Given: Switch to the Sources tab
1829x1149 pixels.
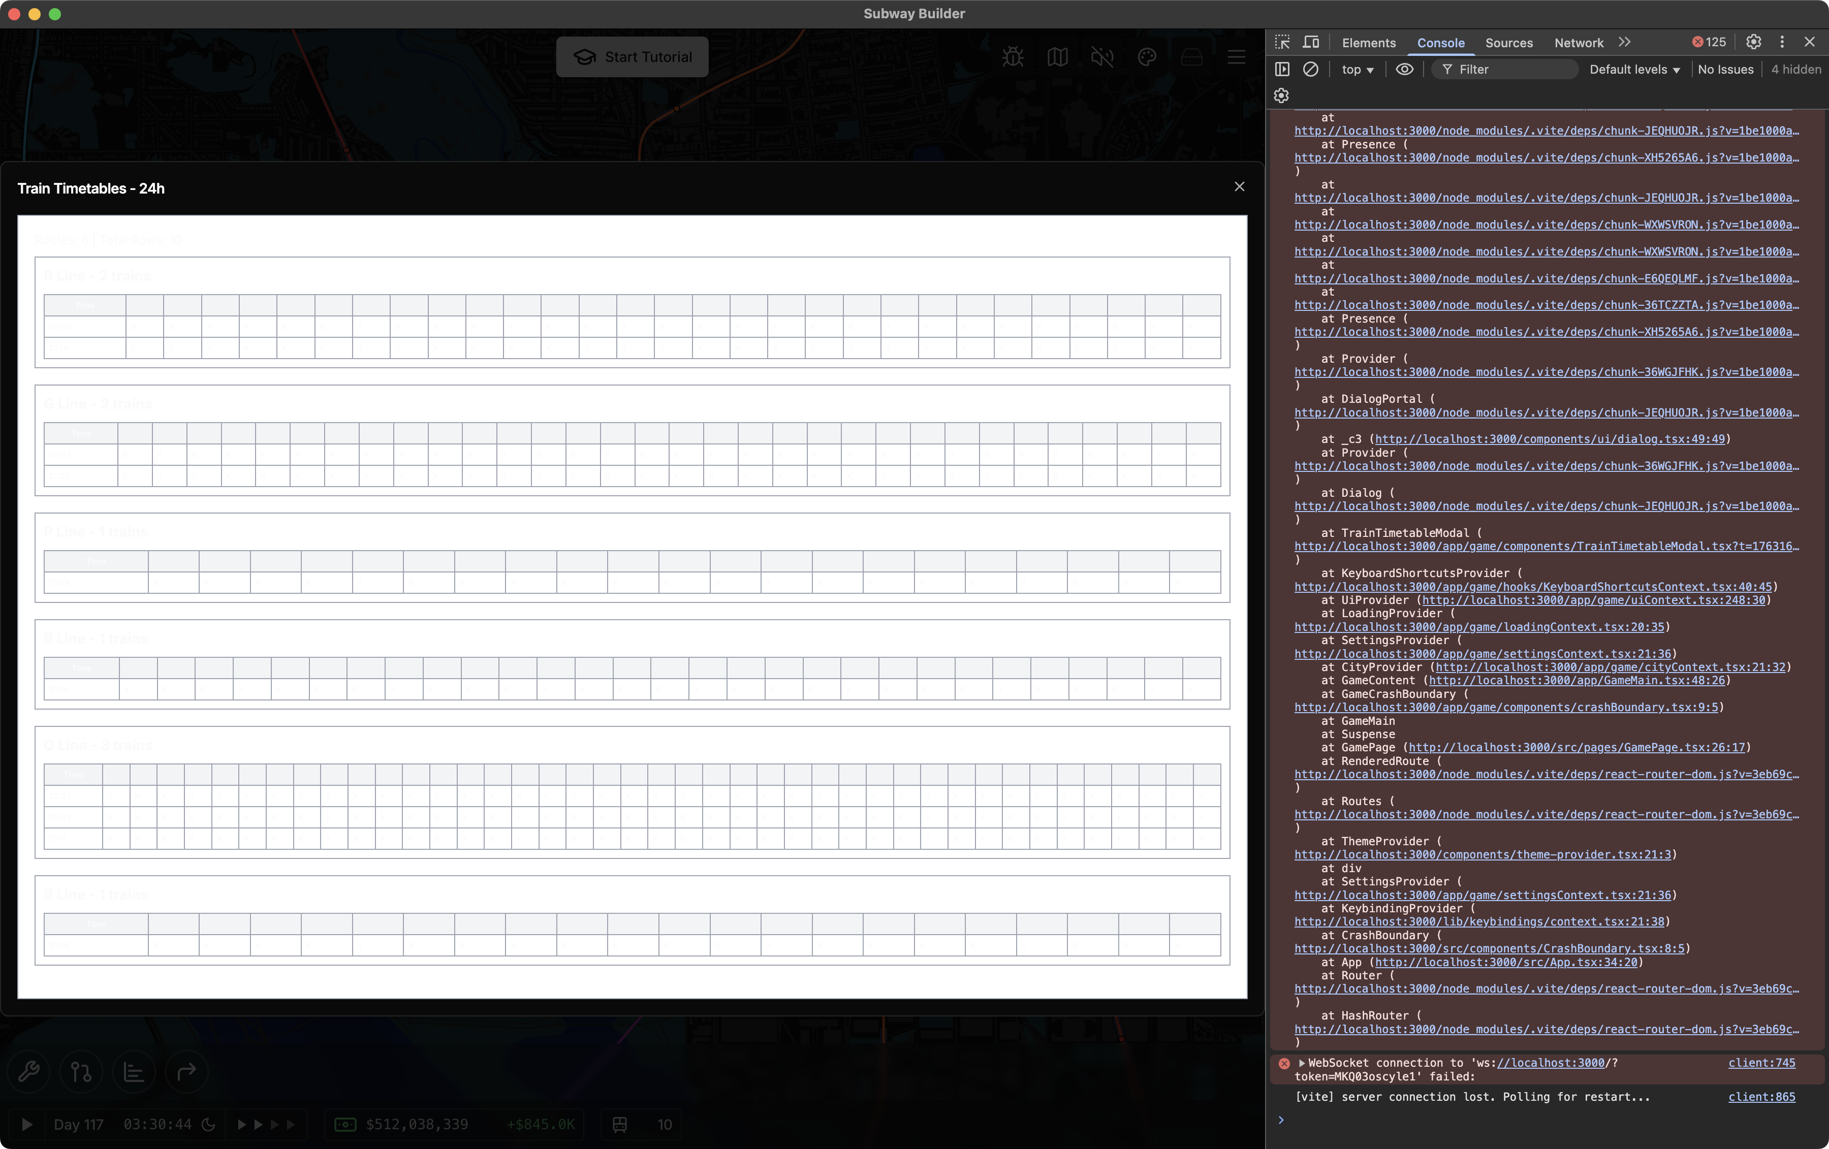Looking at the screenshot, I should tap(1508, 43).
